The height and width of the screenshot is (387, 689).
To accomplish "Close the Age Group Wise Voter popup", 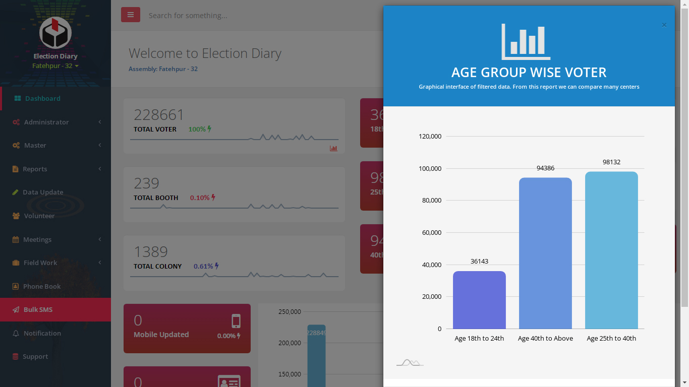I will (664, 25).
